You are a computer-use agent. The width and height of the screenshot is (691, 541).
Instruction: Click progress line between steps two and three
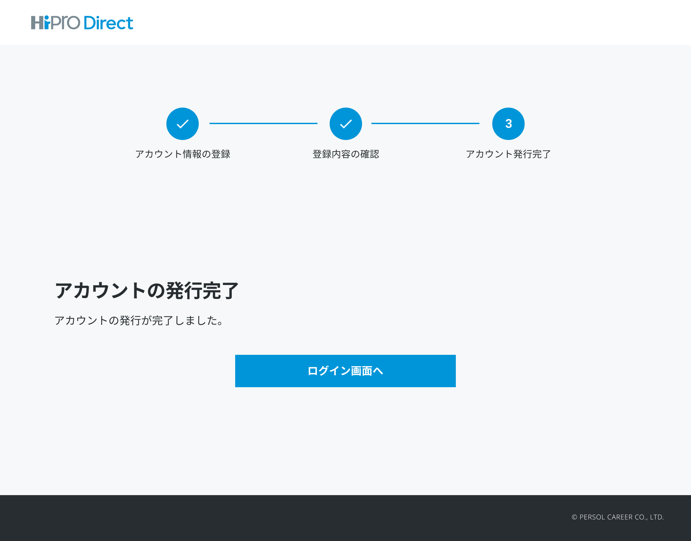tap(425, 123)
